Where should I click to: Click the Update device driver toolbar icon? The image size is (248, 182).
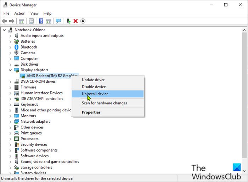coord(68,21)
